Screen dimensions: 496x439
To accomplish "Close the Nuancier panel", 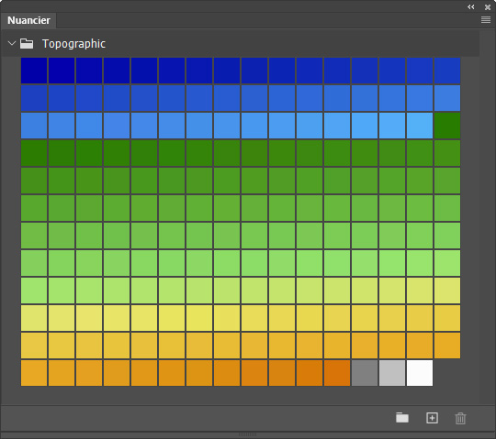I will [488, 7].
